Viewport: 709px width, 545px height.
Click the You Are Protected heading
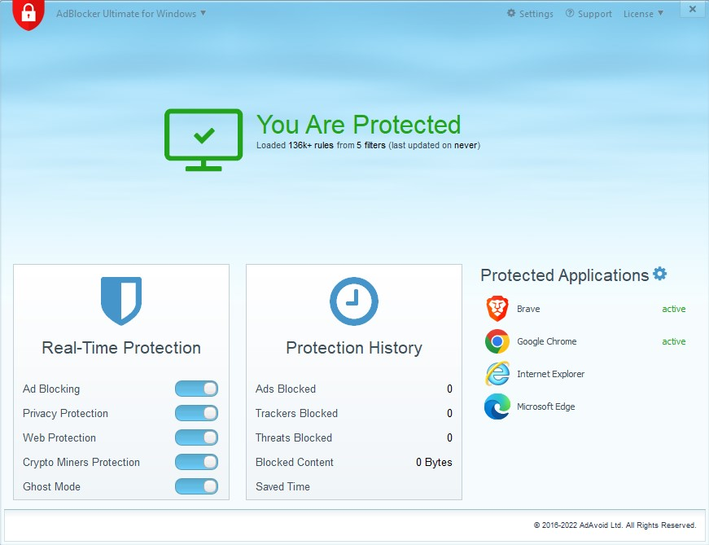(x=358, y=125)
